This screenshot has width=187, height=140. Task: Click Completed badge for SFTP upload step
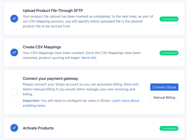coord(169,19)
